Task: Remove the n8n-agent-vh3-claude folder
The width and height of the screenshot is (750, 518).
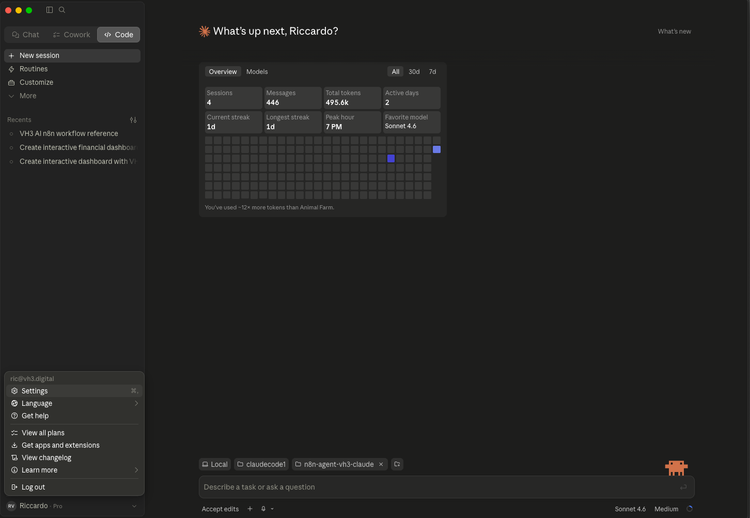Action: click(381, 464)
